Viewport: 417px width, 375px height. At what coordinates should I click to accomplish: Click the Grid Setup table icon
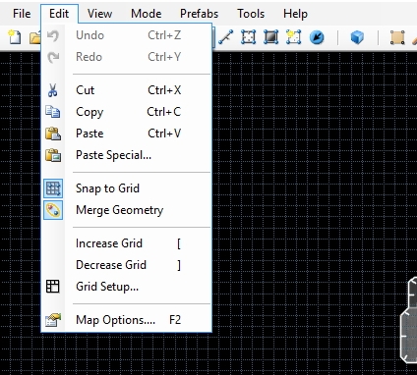click(53, 287)
